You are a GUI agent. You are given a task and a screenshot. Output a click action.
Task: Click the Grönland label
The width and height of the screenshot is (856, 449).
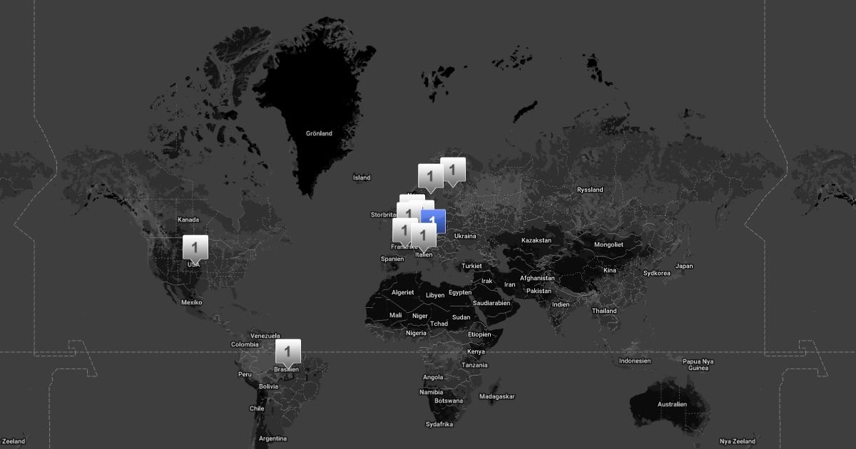pyautogui.click(x=319, y=133)
